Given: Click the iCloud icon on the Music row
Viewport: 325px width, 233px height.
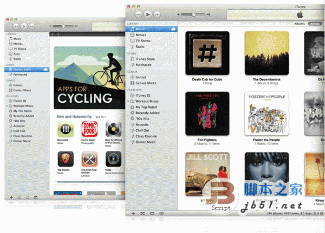Looking at the screenshot, I should tap(172, 29).
